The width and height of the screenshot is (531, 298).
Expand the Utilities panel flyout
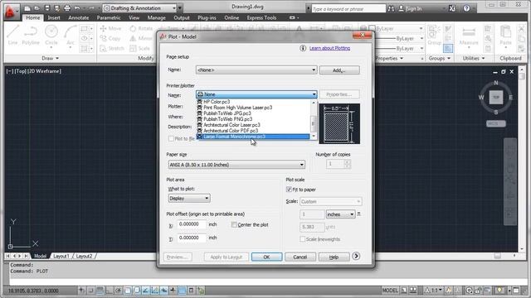[474, 58]
